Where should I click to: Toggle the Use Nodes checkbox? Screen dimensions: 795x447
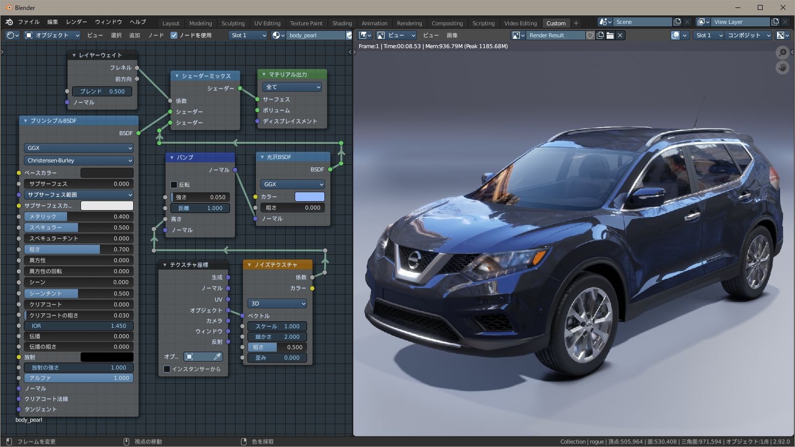[174, 35]
